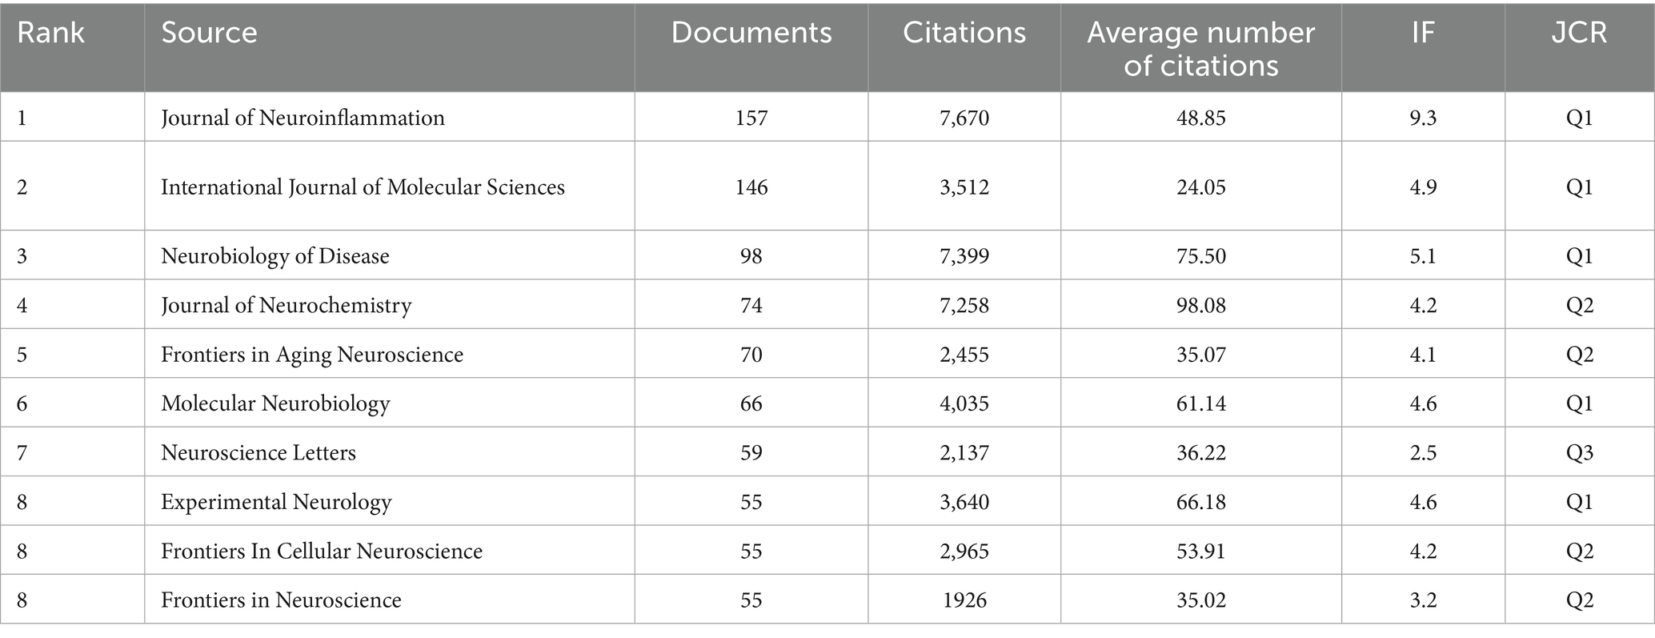Select the Journal of Neuroinflammation cell

(x=303, y=118)
